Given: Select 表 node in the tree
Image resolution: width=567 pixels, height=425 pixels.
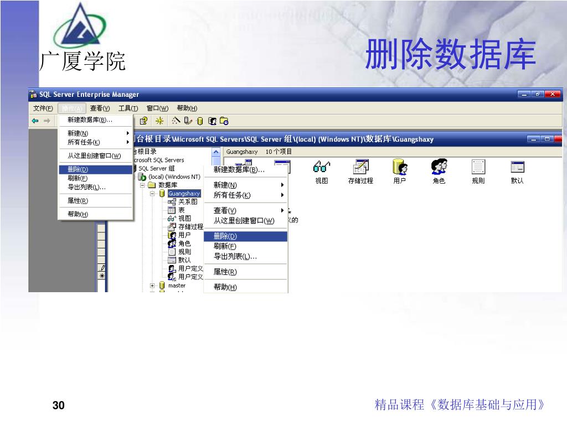Looking at the screenshot, I should 182,210.
